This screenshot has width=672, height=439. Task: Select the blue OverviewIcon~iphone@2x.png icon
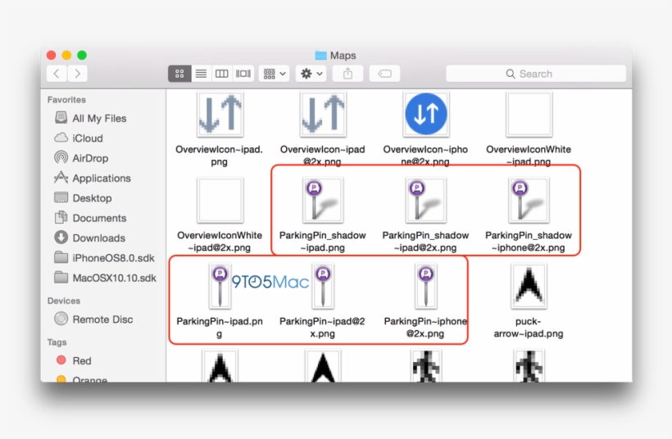(425, 115)
